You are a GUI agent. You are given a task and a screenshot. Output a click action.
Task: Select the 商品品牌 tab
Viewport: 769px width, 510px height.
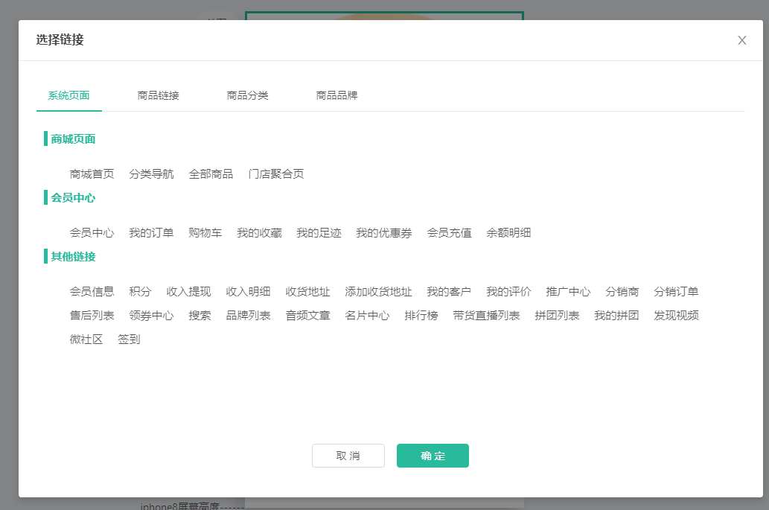[x=336, y=95]
